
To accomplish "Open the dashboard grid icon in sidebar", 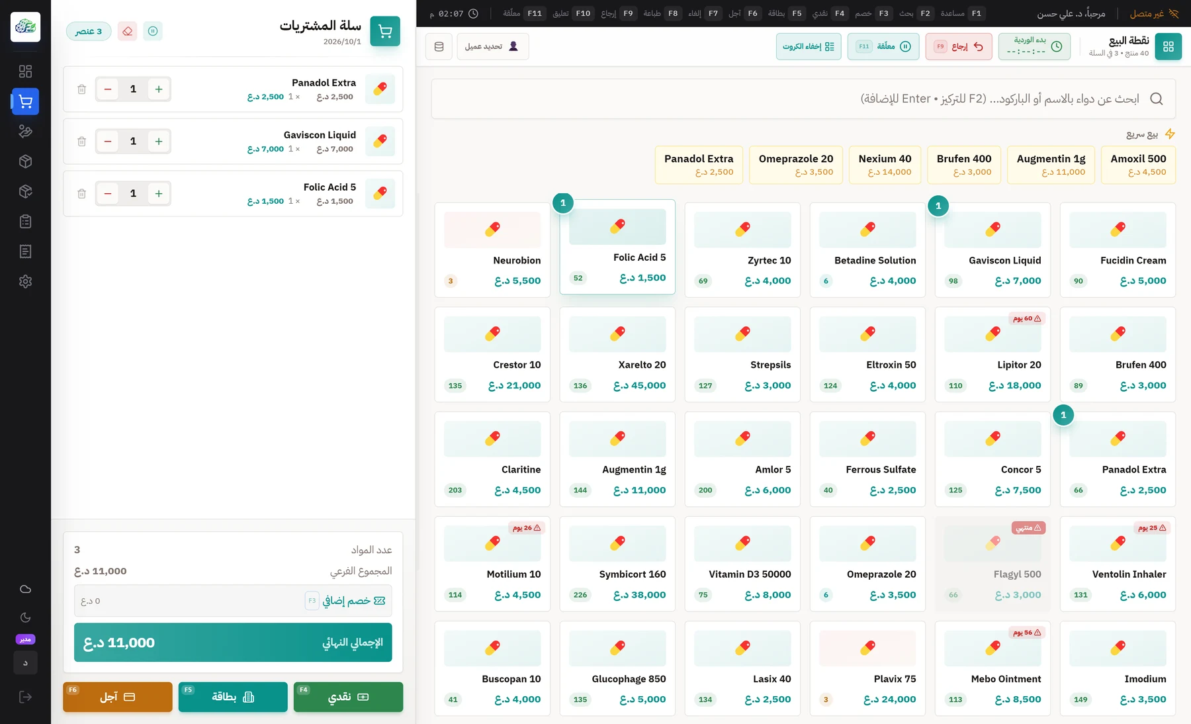I will (25, 71).
